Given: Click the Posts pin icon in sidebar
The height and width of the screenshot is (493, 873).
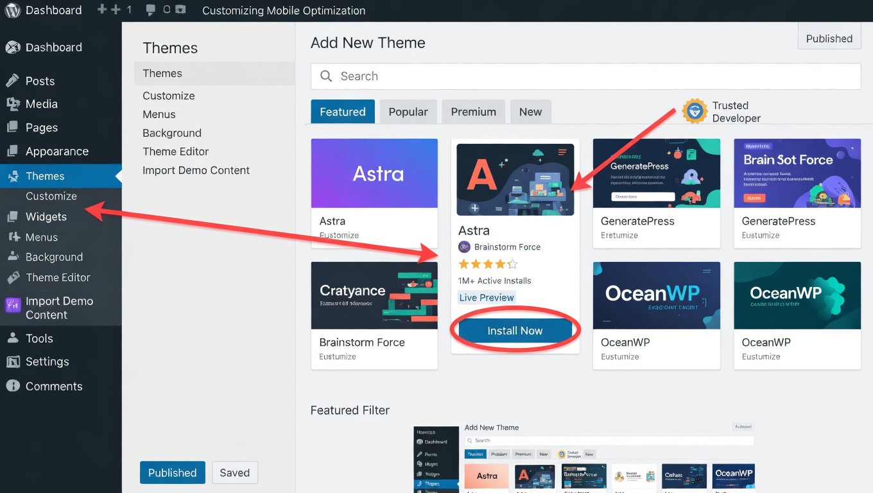Looking at the screenshot, I should [x=12, y=81].
